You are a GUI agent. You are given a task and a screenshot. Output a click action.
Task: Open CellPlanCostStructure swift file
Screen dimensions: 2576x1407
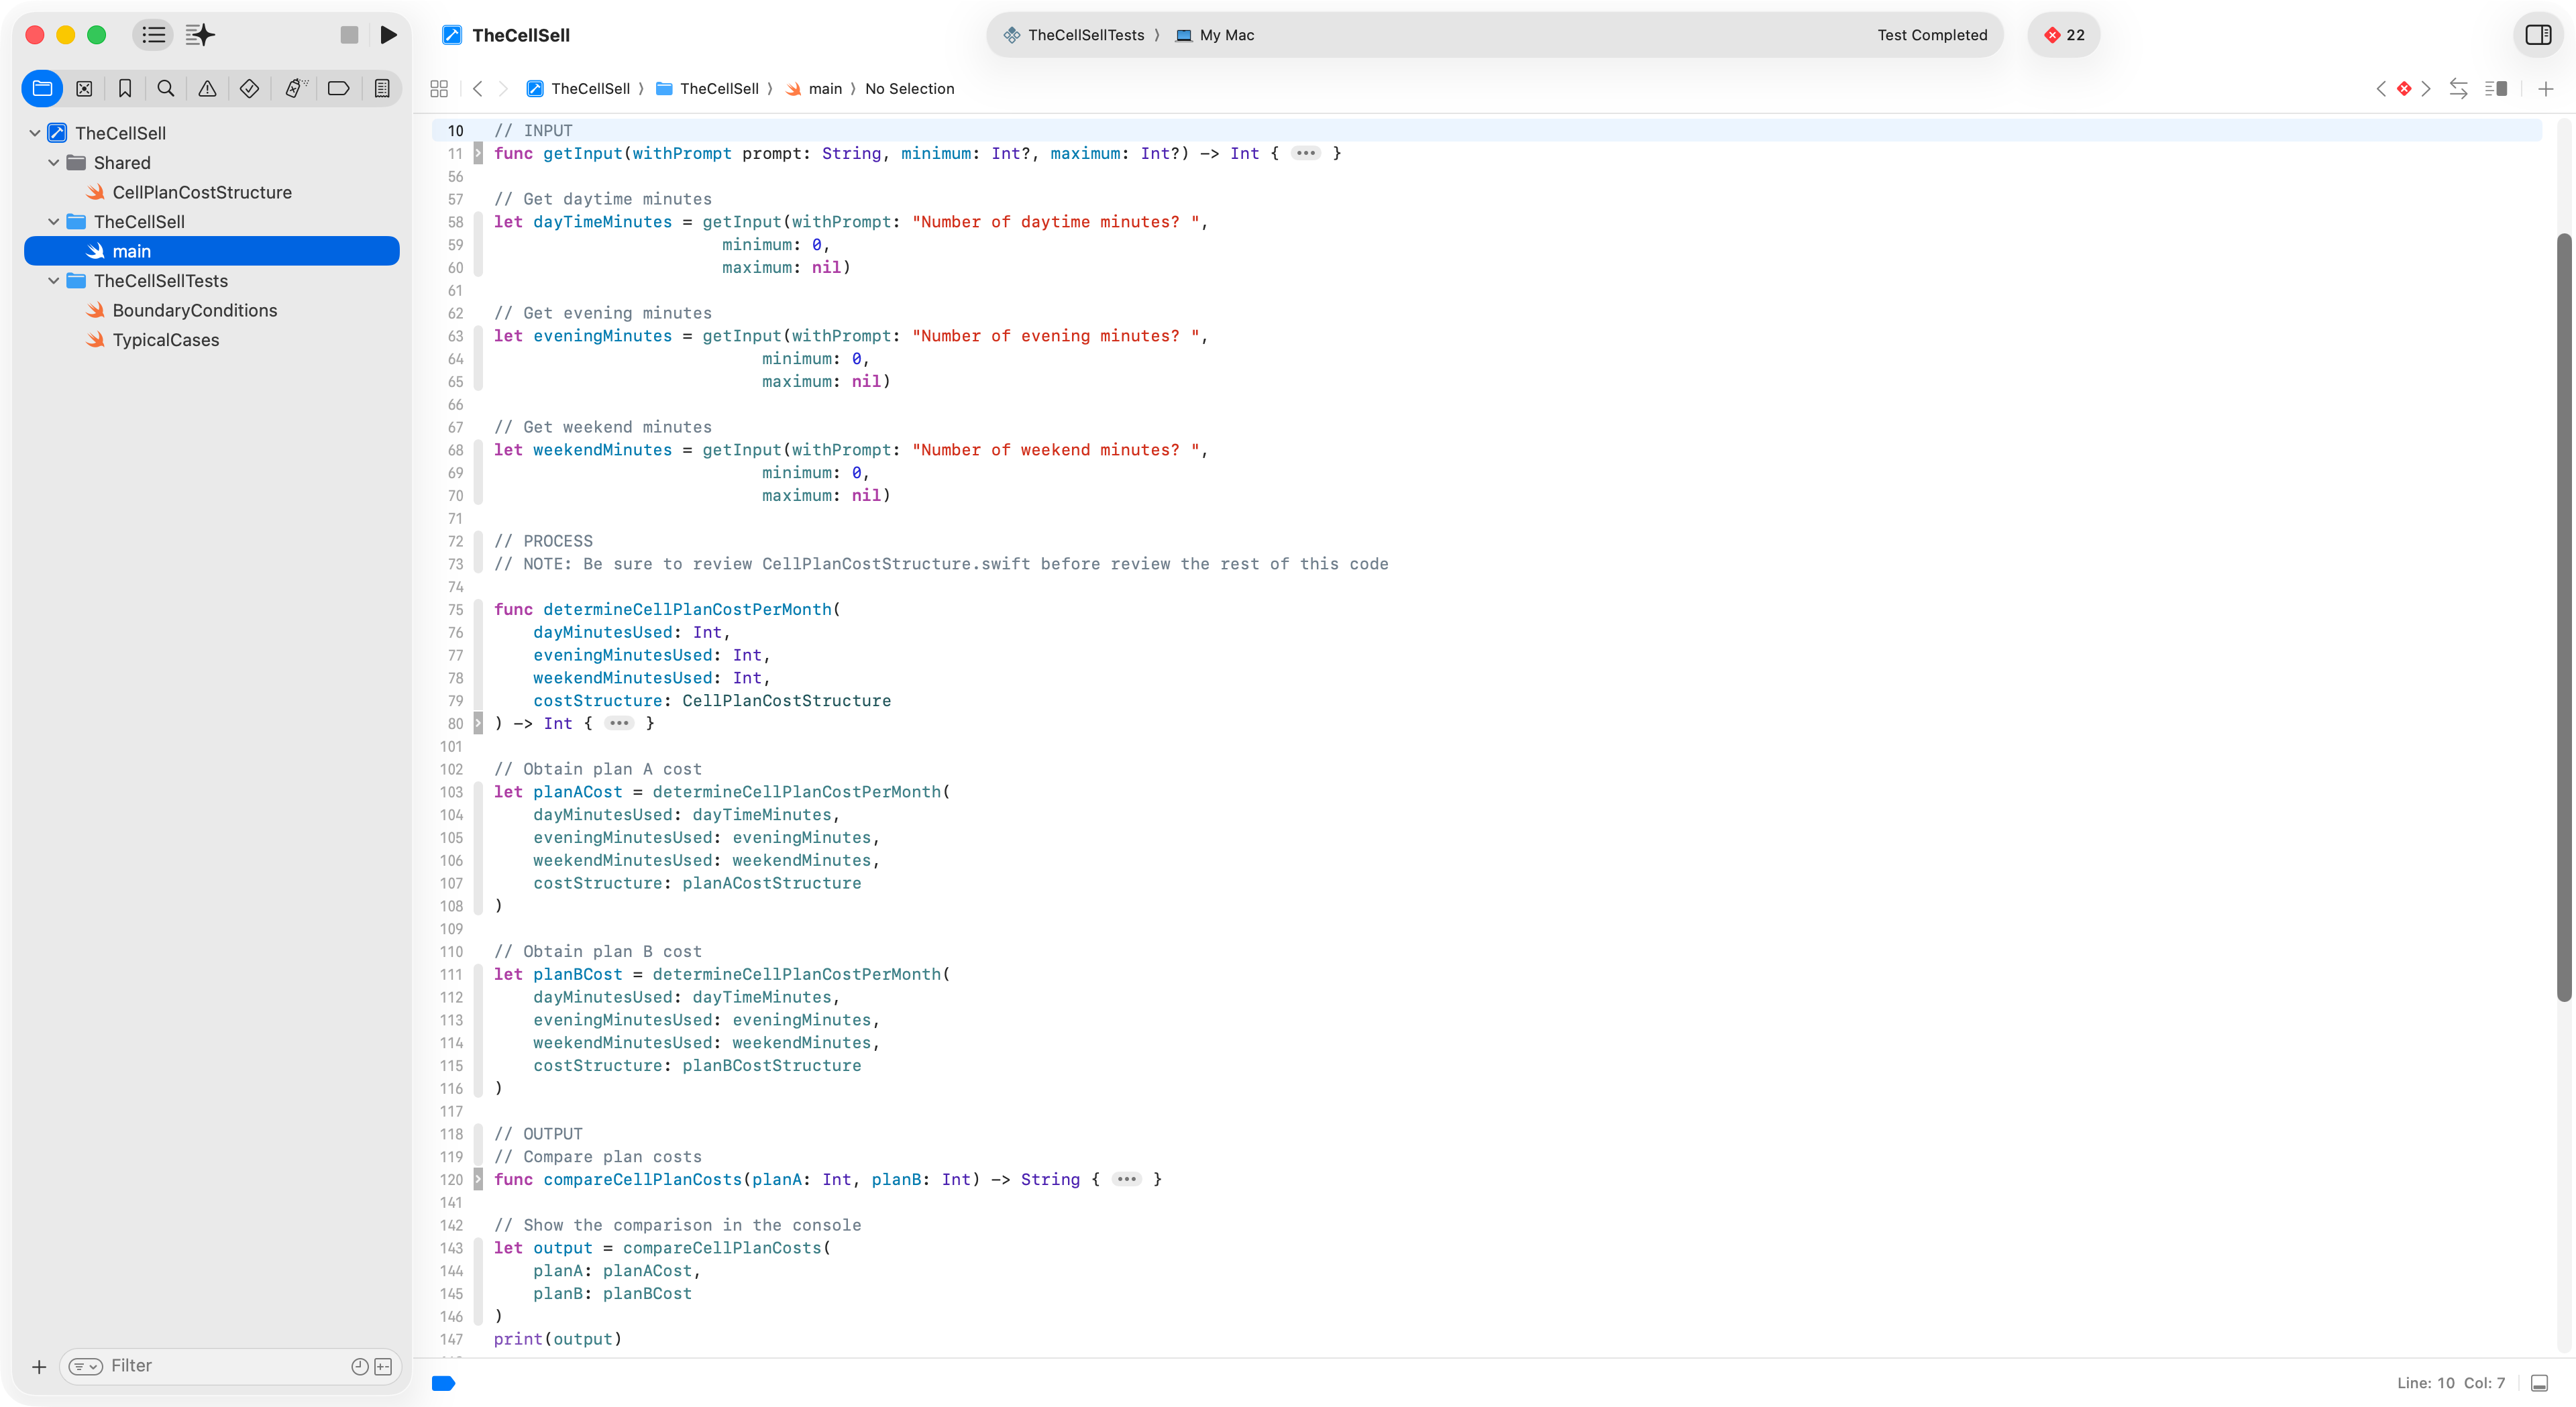point(202,192)
